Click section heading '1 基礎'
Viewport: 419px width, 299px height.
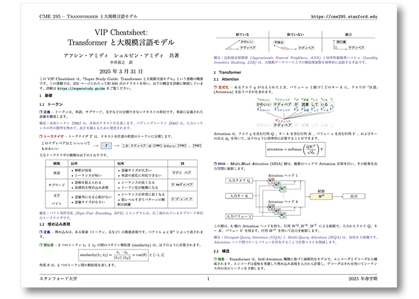coord(45,96)
